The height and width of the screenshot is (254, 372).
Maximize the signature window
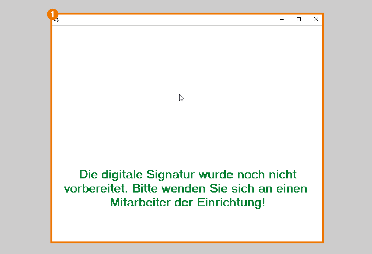(x=299, y=19)
